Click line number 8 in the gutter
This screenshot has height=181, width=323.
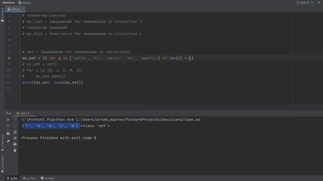[9, 58]
